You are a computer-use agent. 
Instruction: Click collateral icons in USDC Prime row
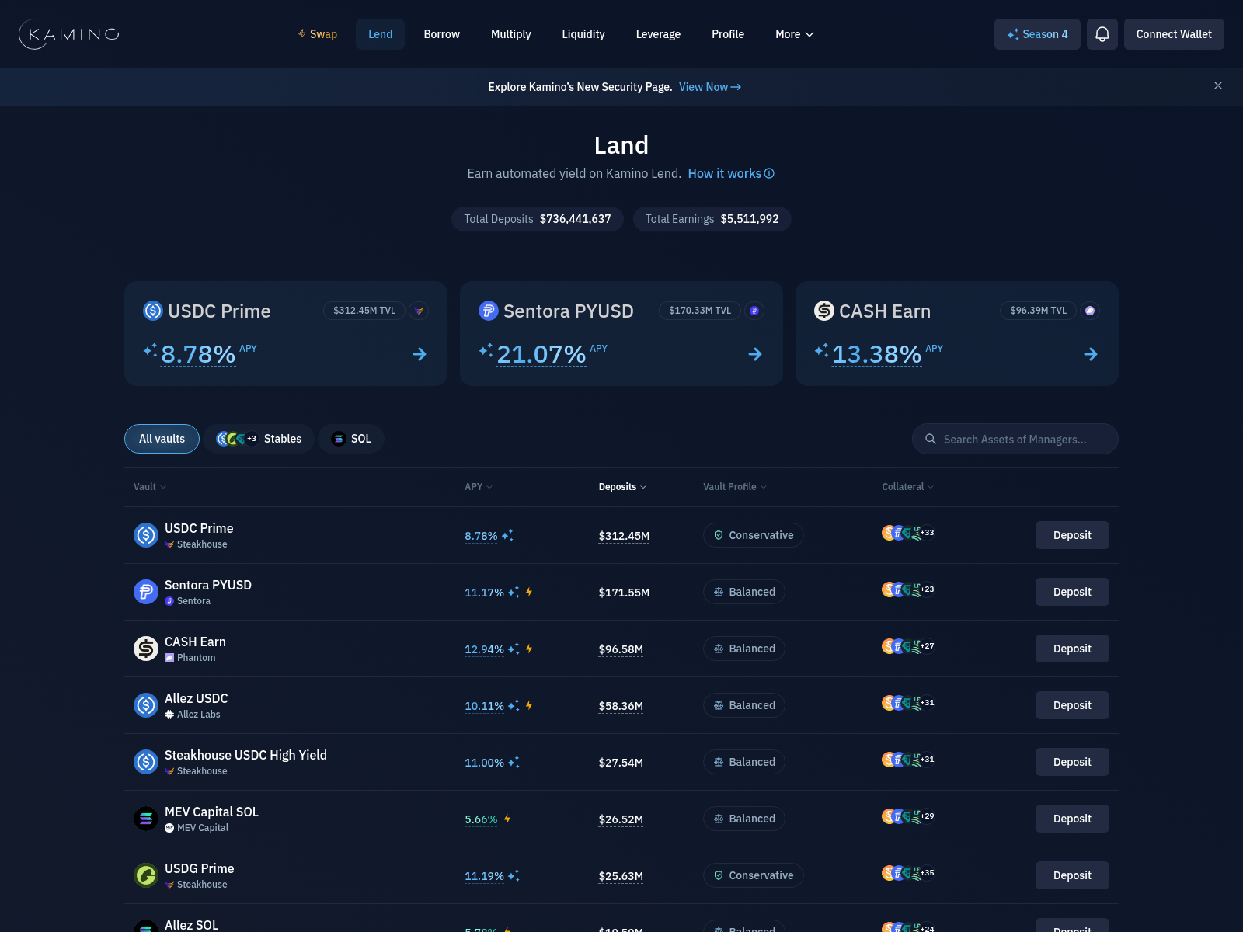click(x=908, y=533)
